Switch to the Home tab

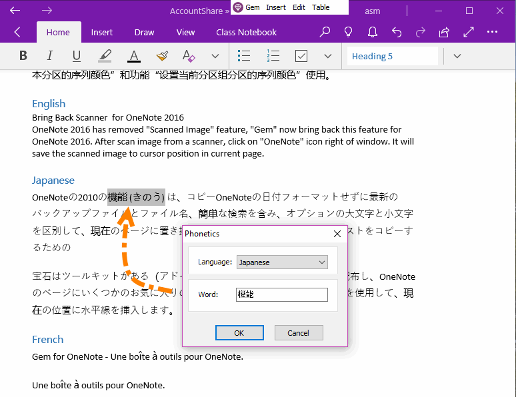[58, 32]
